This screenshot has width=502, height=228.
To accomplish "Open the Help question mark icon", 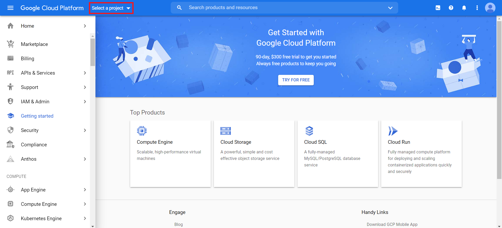I will click(x=451, y=8).
